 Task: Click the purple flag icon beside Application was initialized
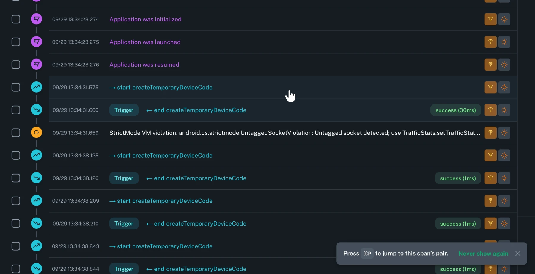click(x=36, y=19)
